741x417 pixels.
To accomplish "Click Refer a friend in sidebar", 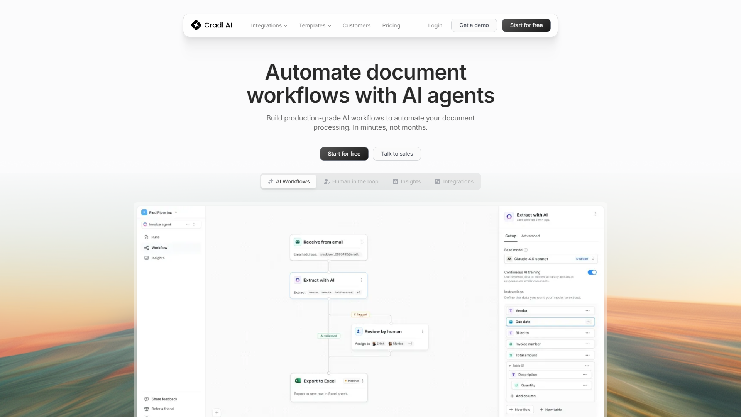I will tap(162, 409).
